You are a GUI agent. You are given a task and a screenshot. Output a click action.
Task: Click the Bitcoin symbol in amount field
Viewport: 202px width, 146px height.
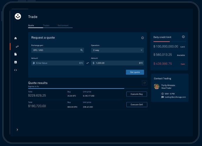pos(34,63)
